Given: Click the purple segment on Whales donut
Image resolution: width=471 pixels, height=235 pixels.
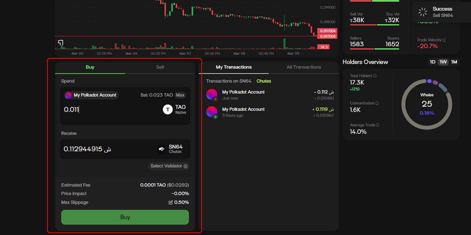Looking at the screenshot, I should (x=429, y=81).
